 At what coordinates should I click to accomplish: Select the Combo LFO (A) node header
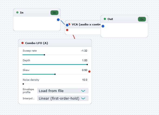point(55,43)
